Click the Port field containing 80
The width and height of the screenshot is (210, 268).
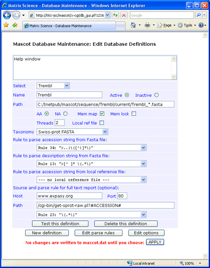click(x=122, y=196)
